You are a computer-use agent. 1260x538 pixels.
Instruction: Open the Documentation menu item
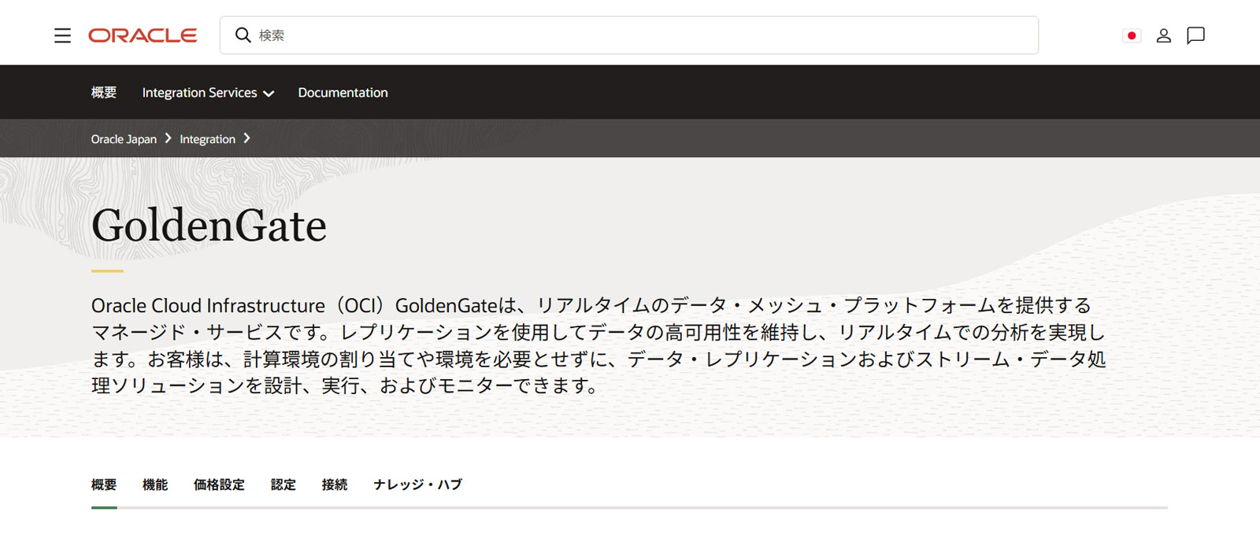point(343,92)
